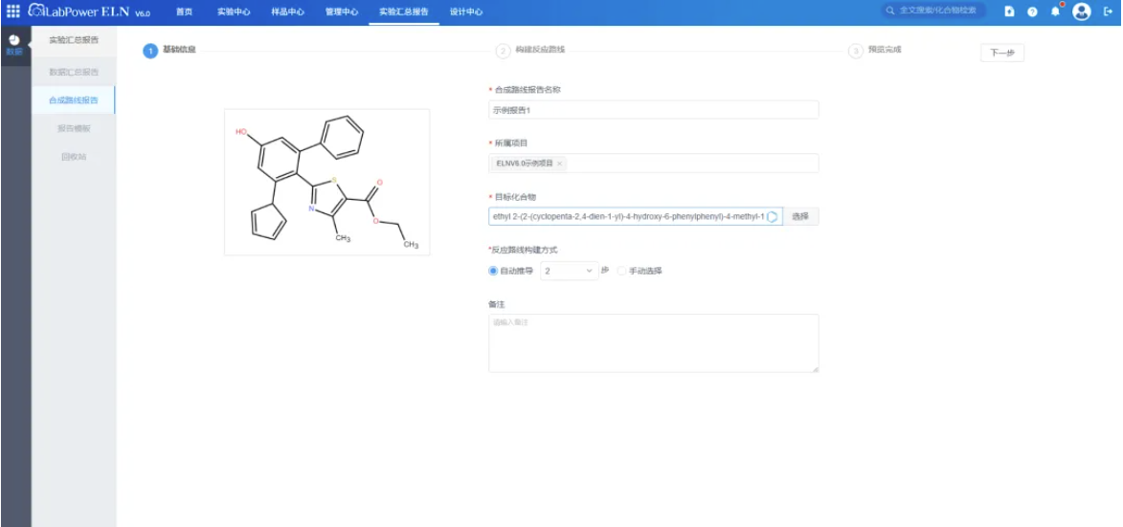
Task: Click the molecule structure preview image
Action: (327, 183)
